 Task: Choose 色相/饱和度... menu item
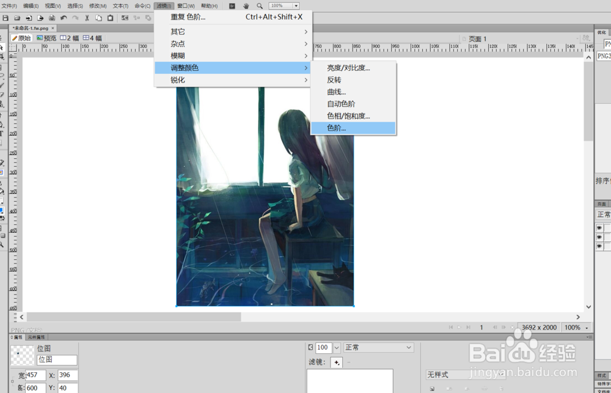click(353, 116)
